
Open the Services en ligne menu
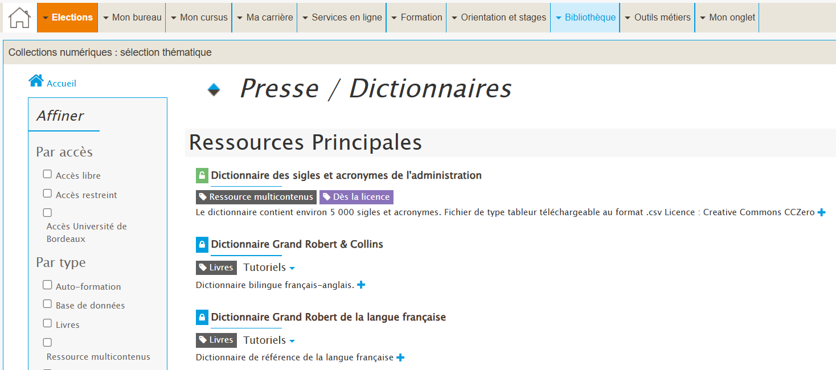coord(341,18)
